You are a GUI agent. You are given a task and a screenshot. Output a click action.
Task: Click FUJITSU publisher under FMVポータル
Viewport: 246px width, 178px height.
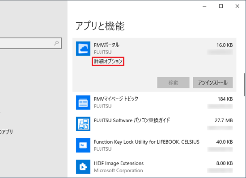[x=103, y=52]
